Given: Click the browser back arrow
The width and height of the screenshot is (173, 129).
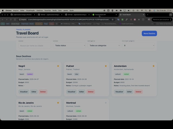Looking at the screenshot, I should 2,20.
